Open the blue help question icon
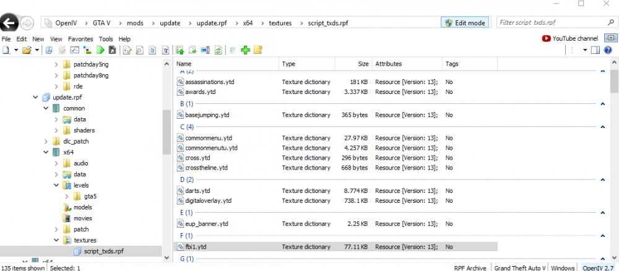619x271 pixels. point(608,50)
